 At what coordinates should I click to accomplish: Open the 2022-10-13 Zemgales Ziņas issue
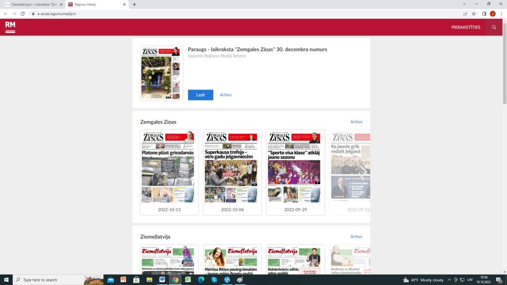coord(169,172)
